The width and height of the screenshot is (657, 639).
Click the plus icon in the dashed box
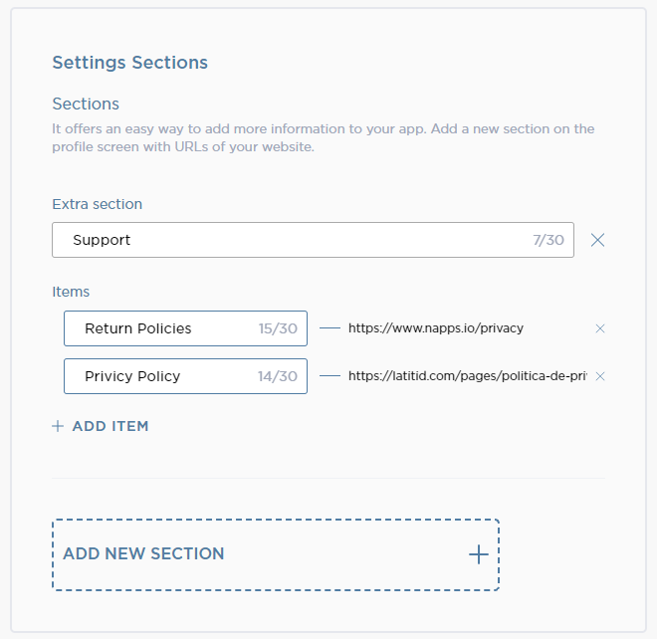479,554
